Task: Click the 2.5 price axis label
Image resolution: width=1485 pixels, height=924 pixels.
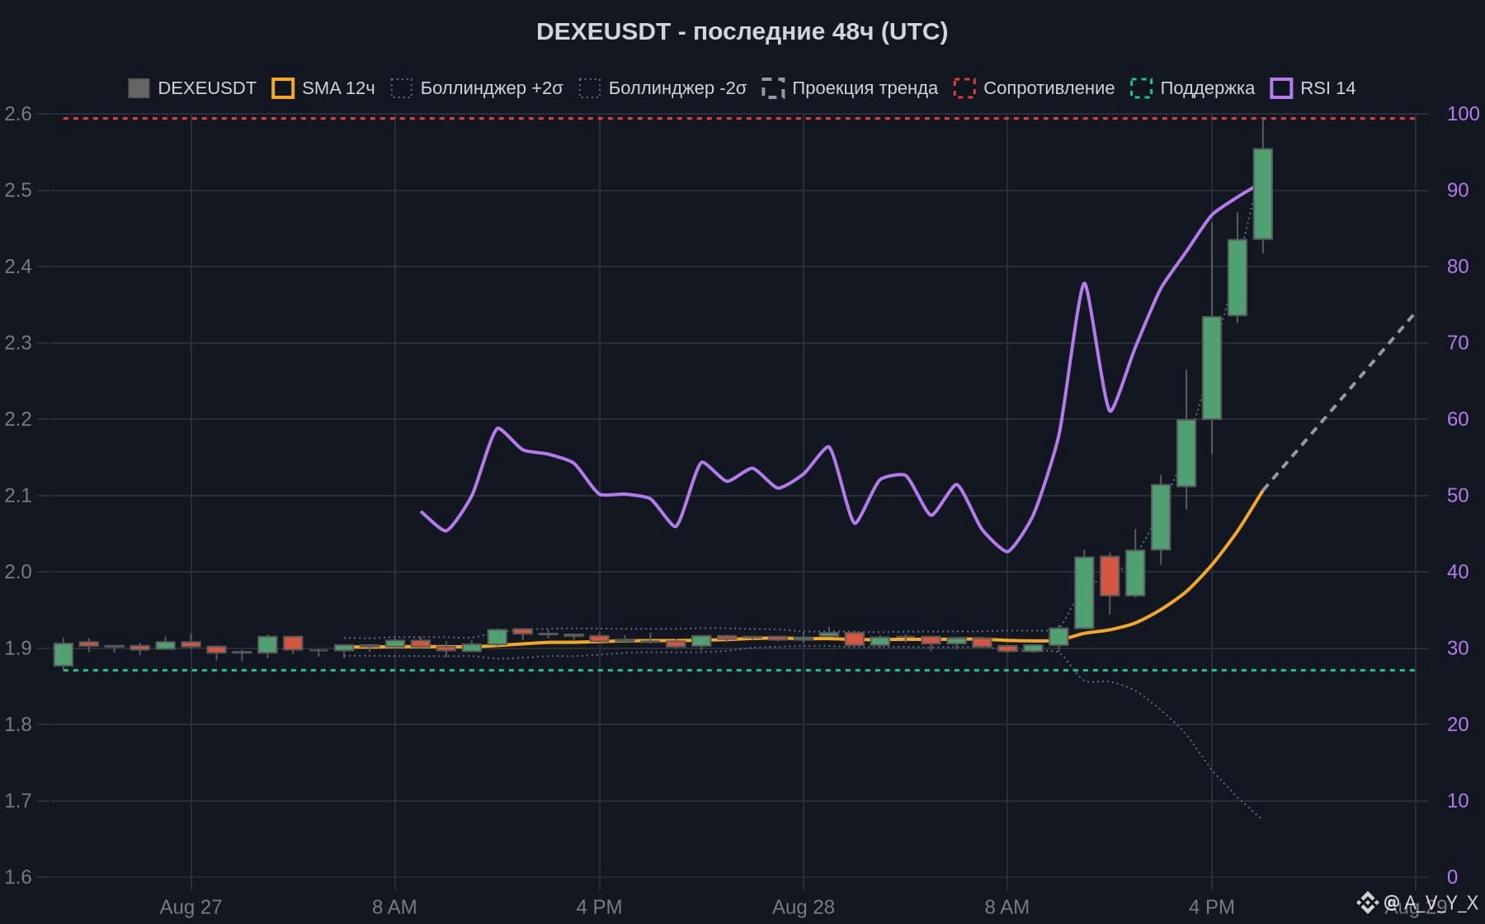Action: point(18,191)
